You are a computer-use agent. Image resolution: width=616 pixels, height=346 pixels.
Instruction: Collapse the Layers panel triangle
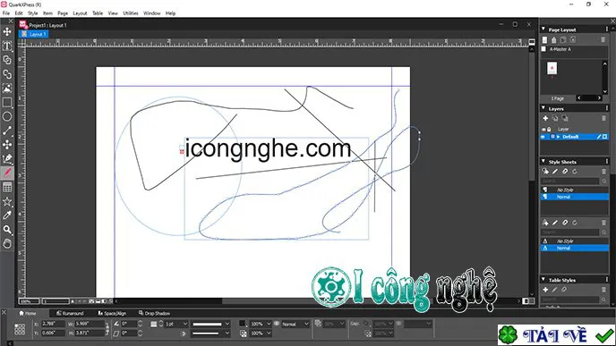coord(543,108)
